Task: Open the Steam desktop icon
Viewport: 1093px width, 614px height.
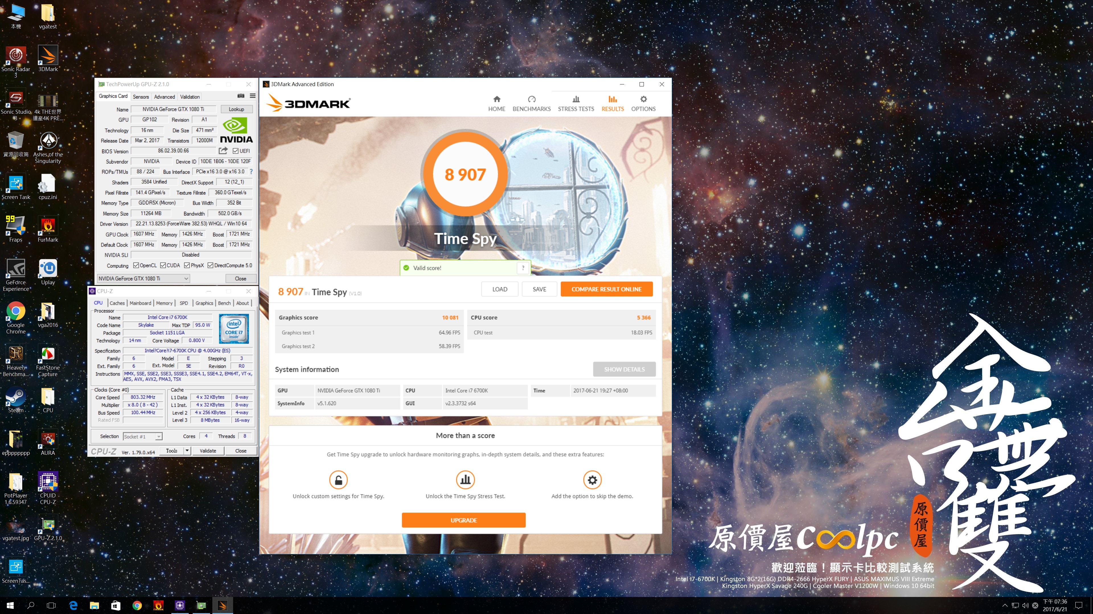Action: tap(16, 400)
